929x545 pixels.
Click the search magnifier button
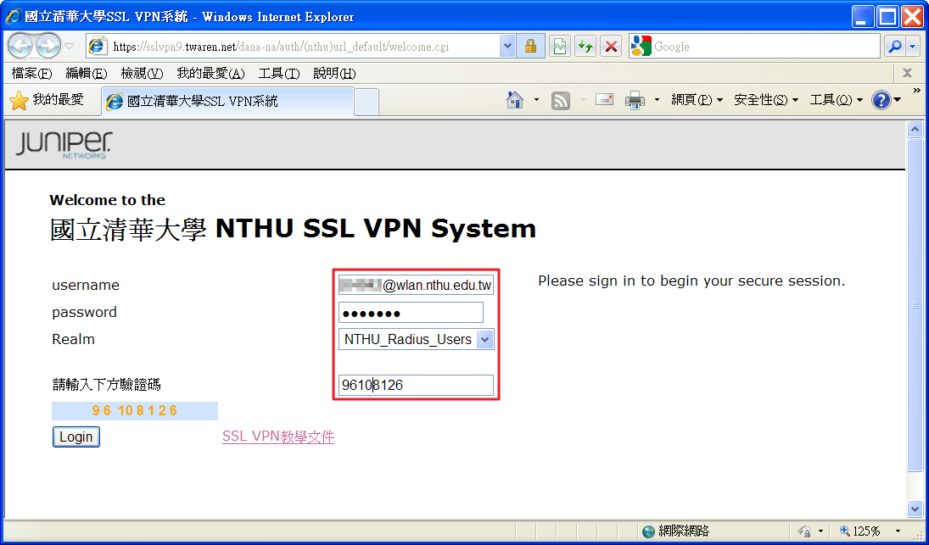(x=893, y=47)
